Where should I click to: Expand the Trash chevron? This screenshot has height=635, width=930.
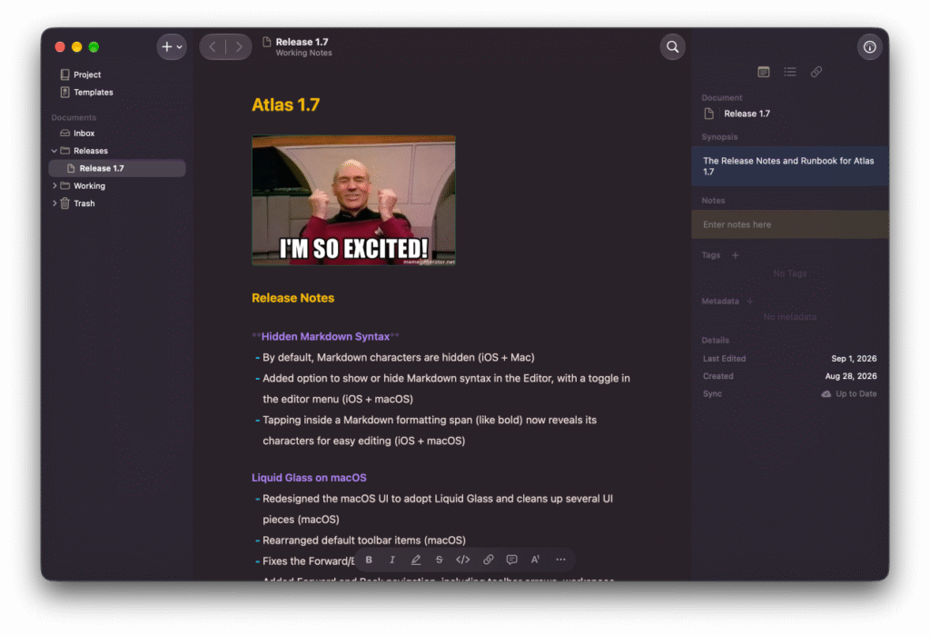(54, 203)
